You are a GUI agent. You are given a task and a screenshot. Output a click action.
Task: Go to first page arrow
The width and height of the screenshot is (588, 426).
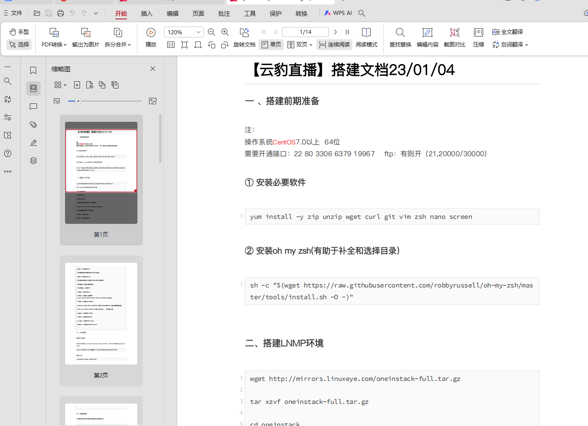[264, 32]
